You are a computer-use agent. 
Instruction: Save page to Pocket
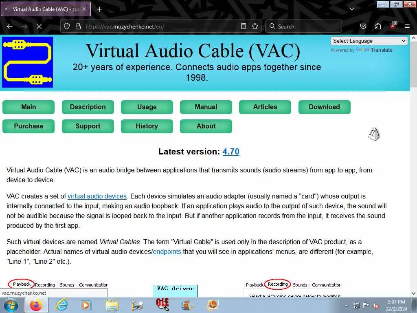tap(363, 26)
